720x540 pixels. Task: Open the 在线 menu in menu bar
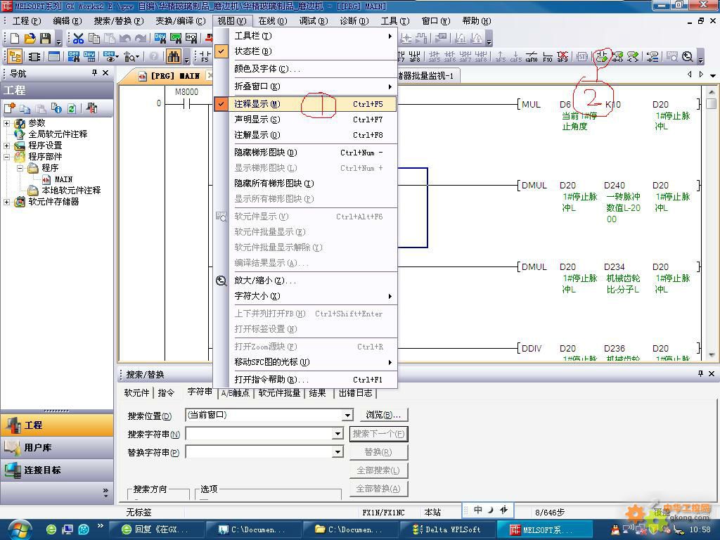[x=272, y=21]
